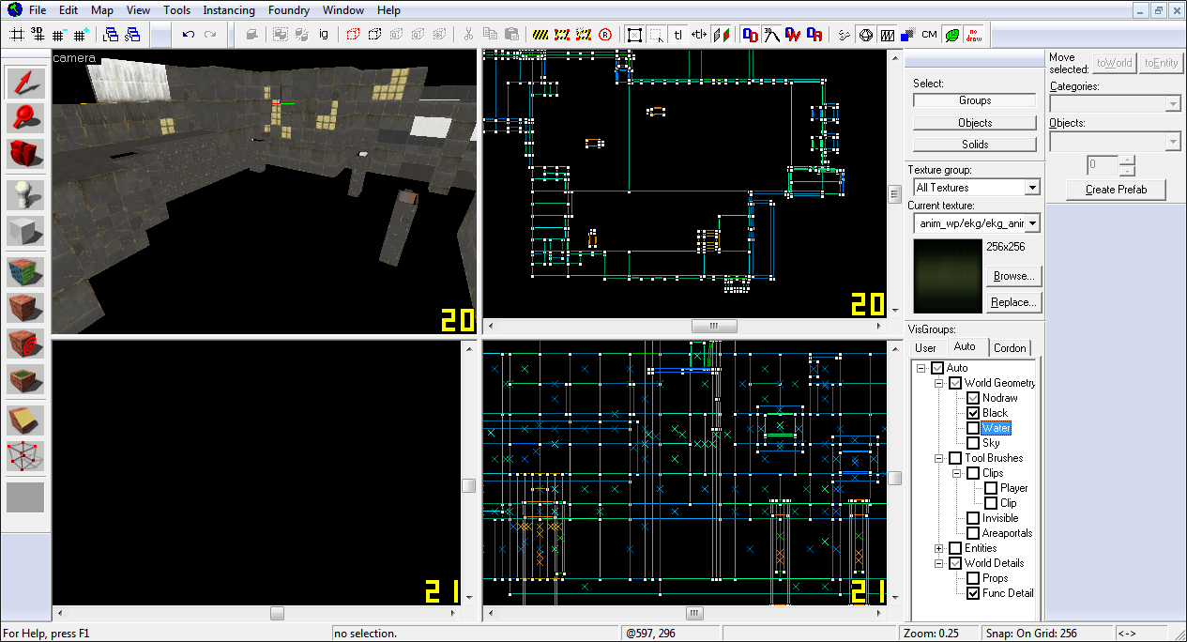Select the Camera tool icon

click(25, 153)
